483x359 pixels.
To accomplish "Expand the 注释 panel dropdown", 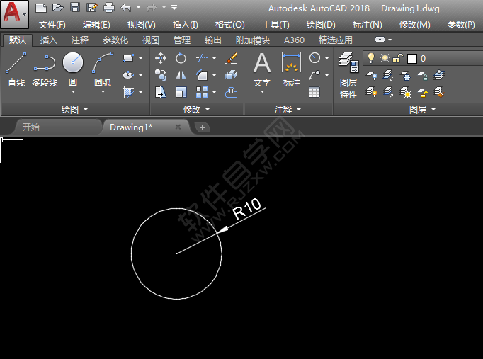I will (288, 110).
